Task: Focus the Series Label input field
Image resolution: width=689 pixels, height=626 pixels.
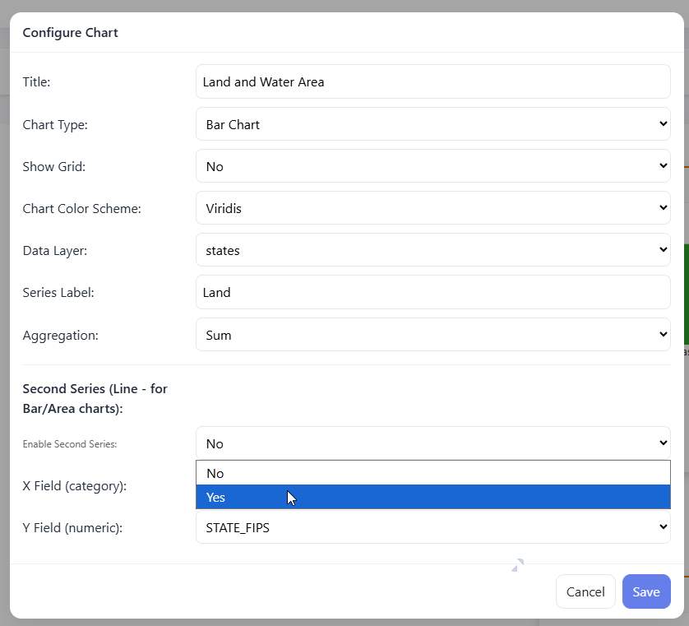Action: pos(433,292)
